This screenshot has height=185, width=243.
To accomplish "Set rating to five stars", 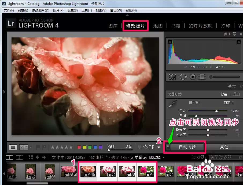I will [x=71, y=147].
